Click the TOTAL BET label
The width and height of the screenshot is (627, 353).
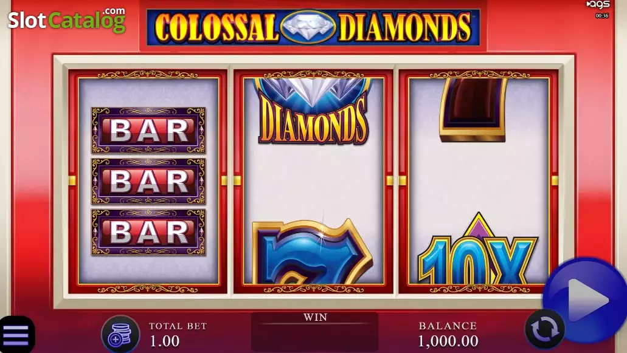pos(178,326)
